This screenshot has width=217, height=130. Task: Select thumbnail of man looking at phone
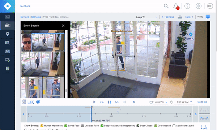[x=54, y=87]
